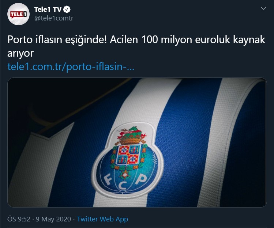The height and width of the screenshot is (228, 274).
Task: Open the Tele1 TV profile avatar
Action: click(x=18, y=14)
